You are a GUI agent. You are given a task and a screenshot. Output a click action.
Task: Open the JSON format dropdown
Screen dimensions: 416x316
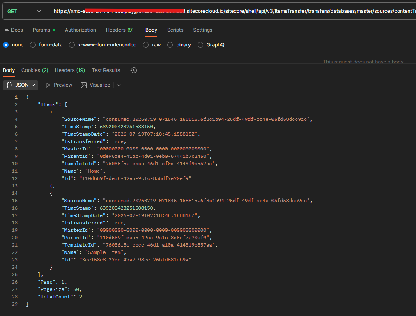tap(21, 85)
